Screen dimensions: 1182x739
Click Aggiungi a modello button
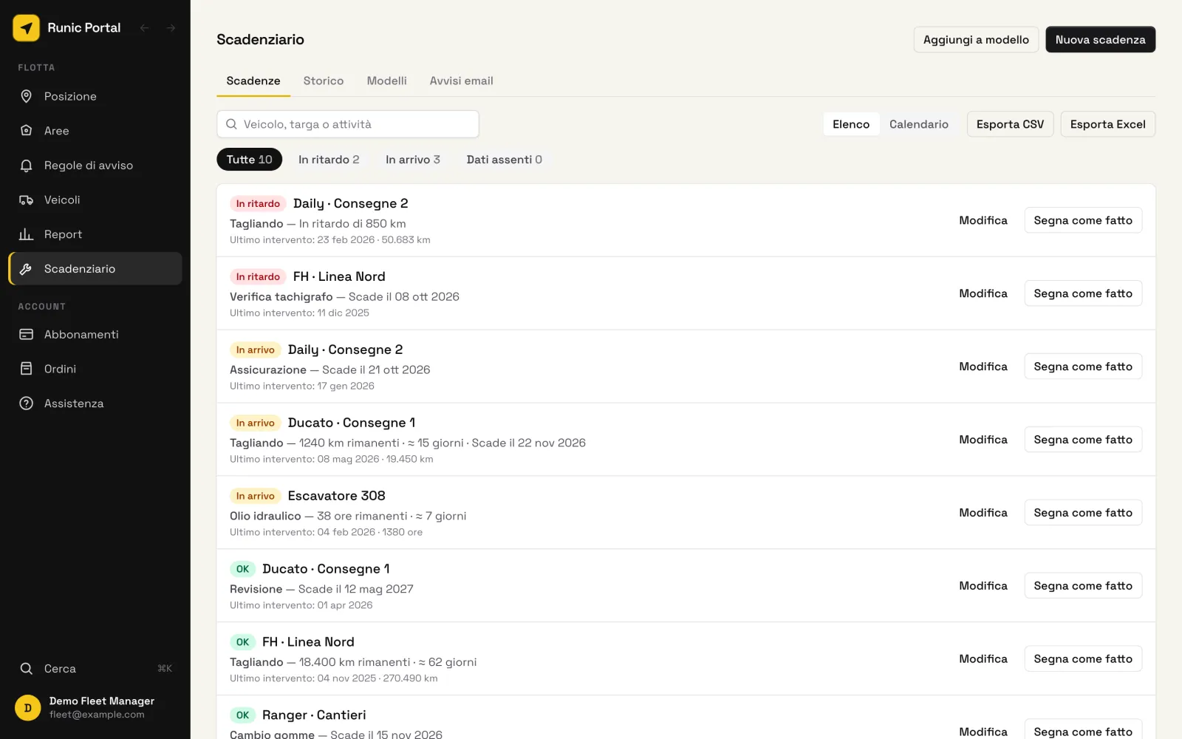(976, 40)
